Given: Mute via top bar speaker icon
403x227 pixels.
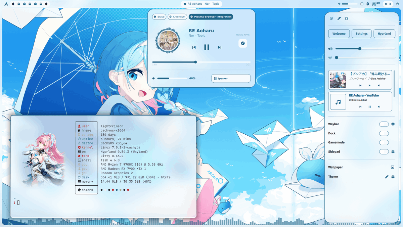Looking at the screenshot, I should tap(339, 4).
